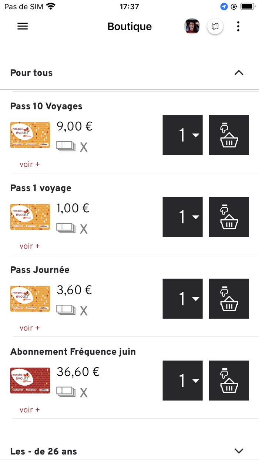Add Abonnement Fréquence juin to the basket
This screenshot has height=460, width=259.
[x=229, y=380]
